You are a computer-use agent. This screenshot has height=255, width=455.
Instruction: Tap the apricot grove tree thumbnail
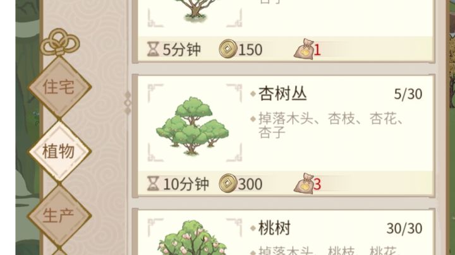(192, 126)
